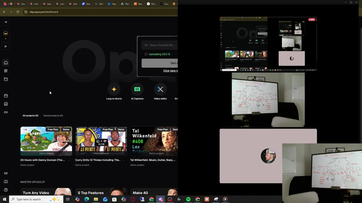Go to Home via sidebar icon
362x203 pixels.
tap(6, 63)
